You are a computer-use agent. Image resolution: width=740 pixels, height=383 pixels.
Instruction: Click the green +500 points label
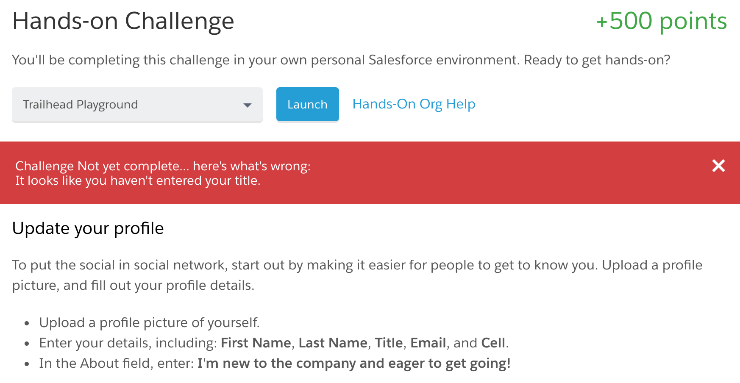point(661,21)
